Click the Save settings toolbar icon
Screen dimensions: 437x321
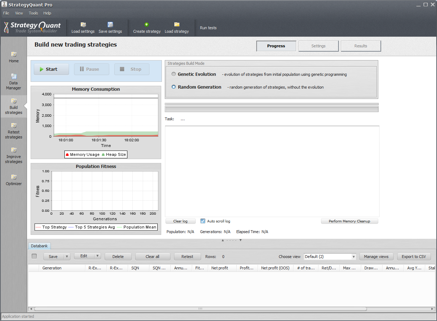click(x=110, y=25)
